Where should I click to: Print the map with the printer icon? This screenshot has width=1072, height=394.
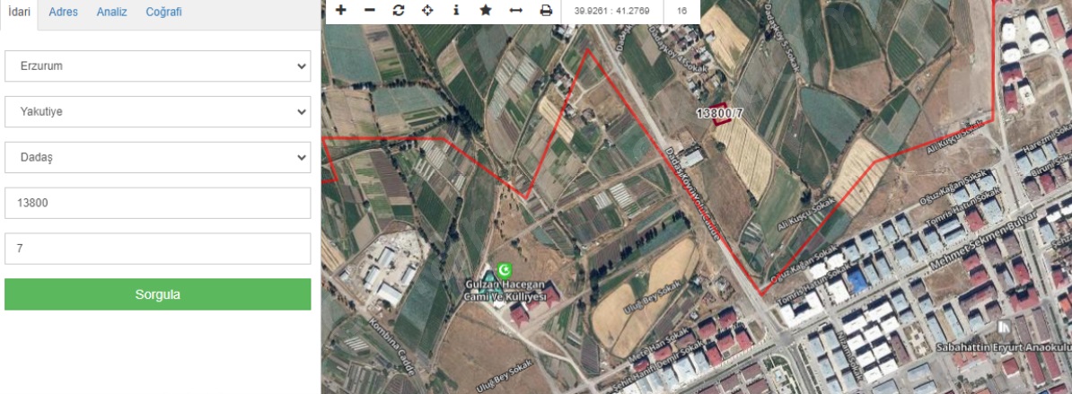(x=546, y=10)
